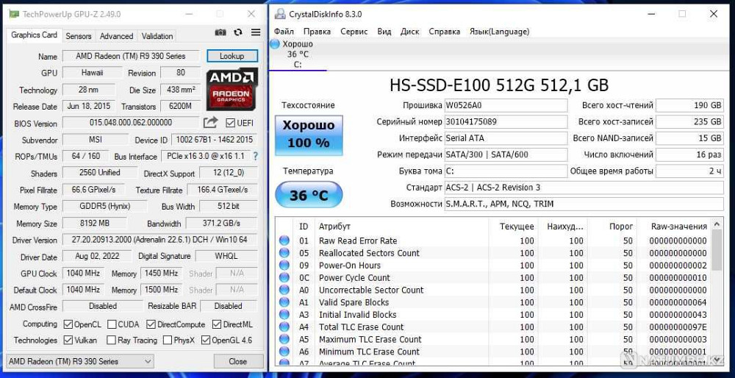Click the GPU-Z refresh icon

238,32
